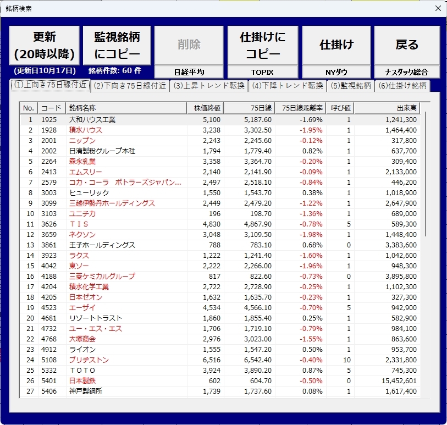The image size is (447, 425).
Task: Select the 日本製鉄 row
Action: tap(220, 381)
